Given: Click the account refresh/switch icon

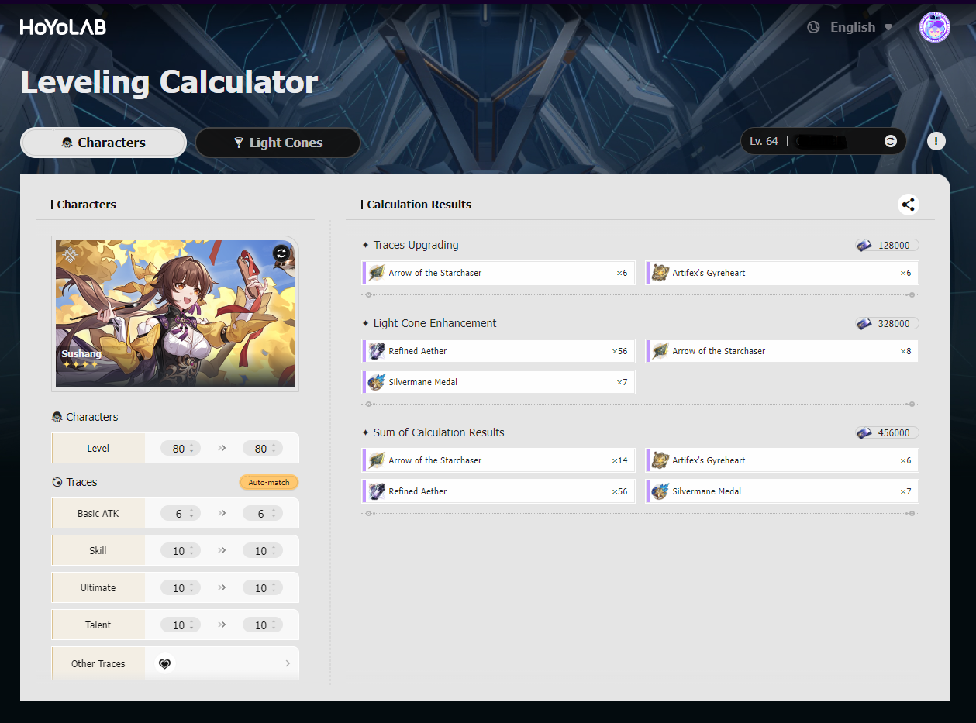Looking at the screenshot, I should 890,141.
